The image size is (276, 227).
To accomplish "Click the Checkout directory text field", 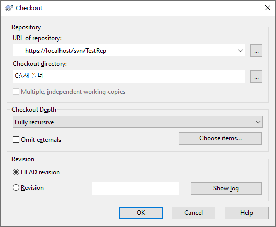I will coord(129,77).
